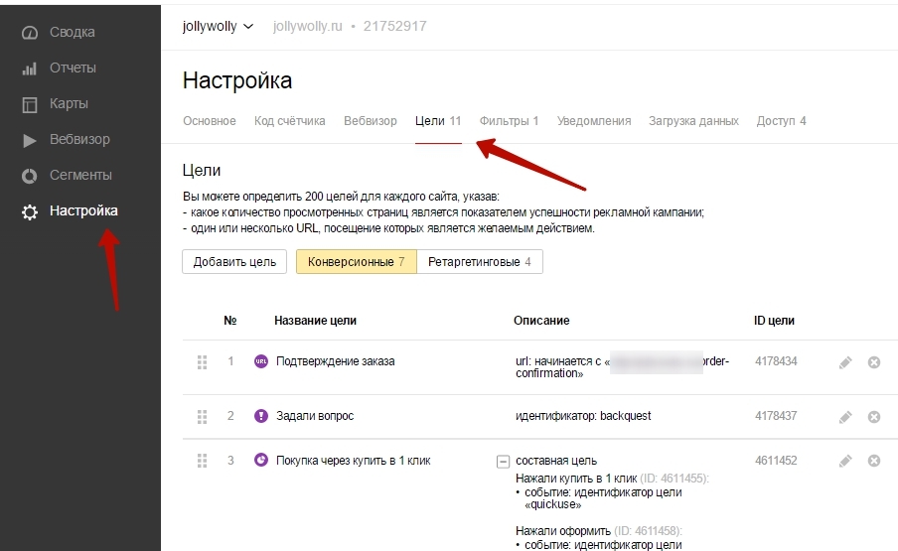Go to Карты in sidebar

(68, 103)
